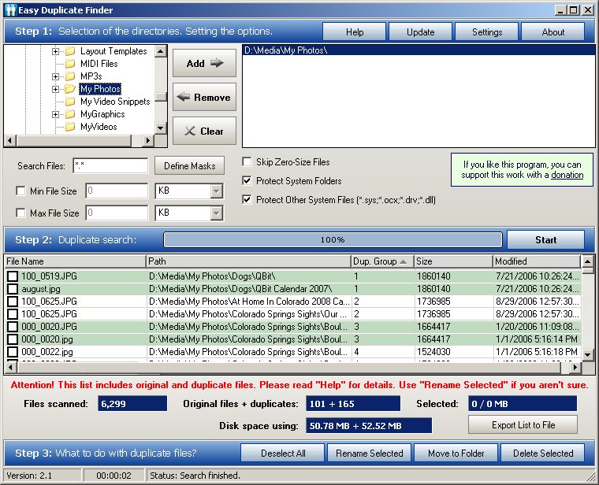Click the 100% search progress bar
599x485 pixels.
tap(332, 239)
